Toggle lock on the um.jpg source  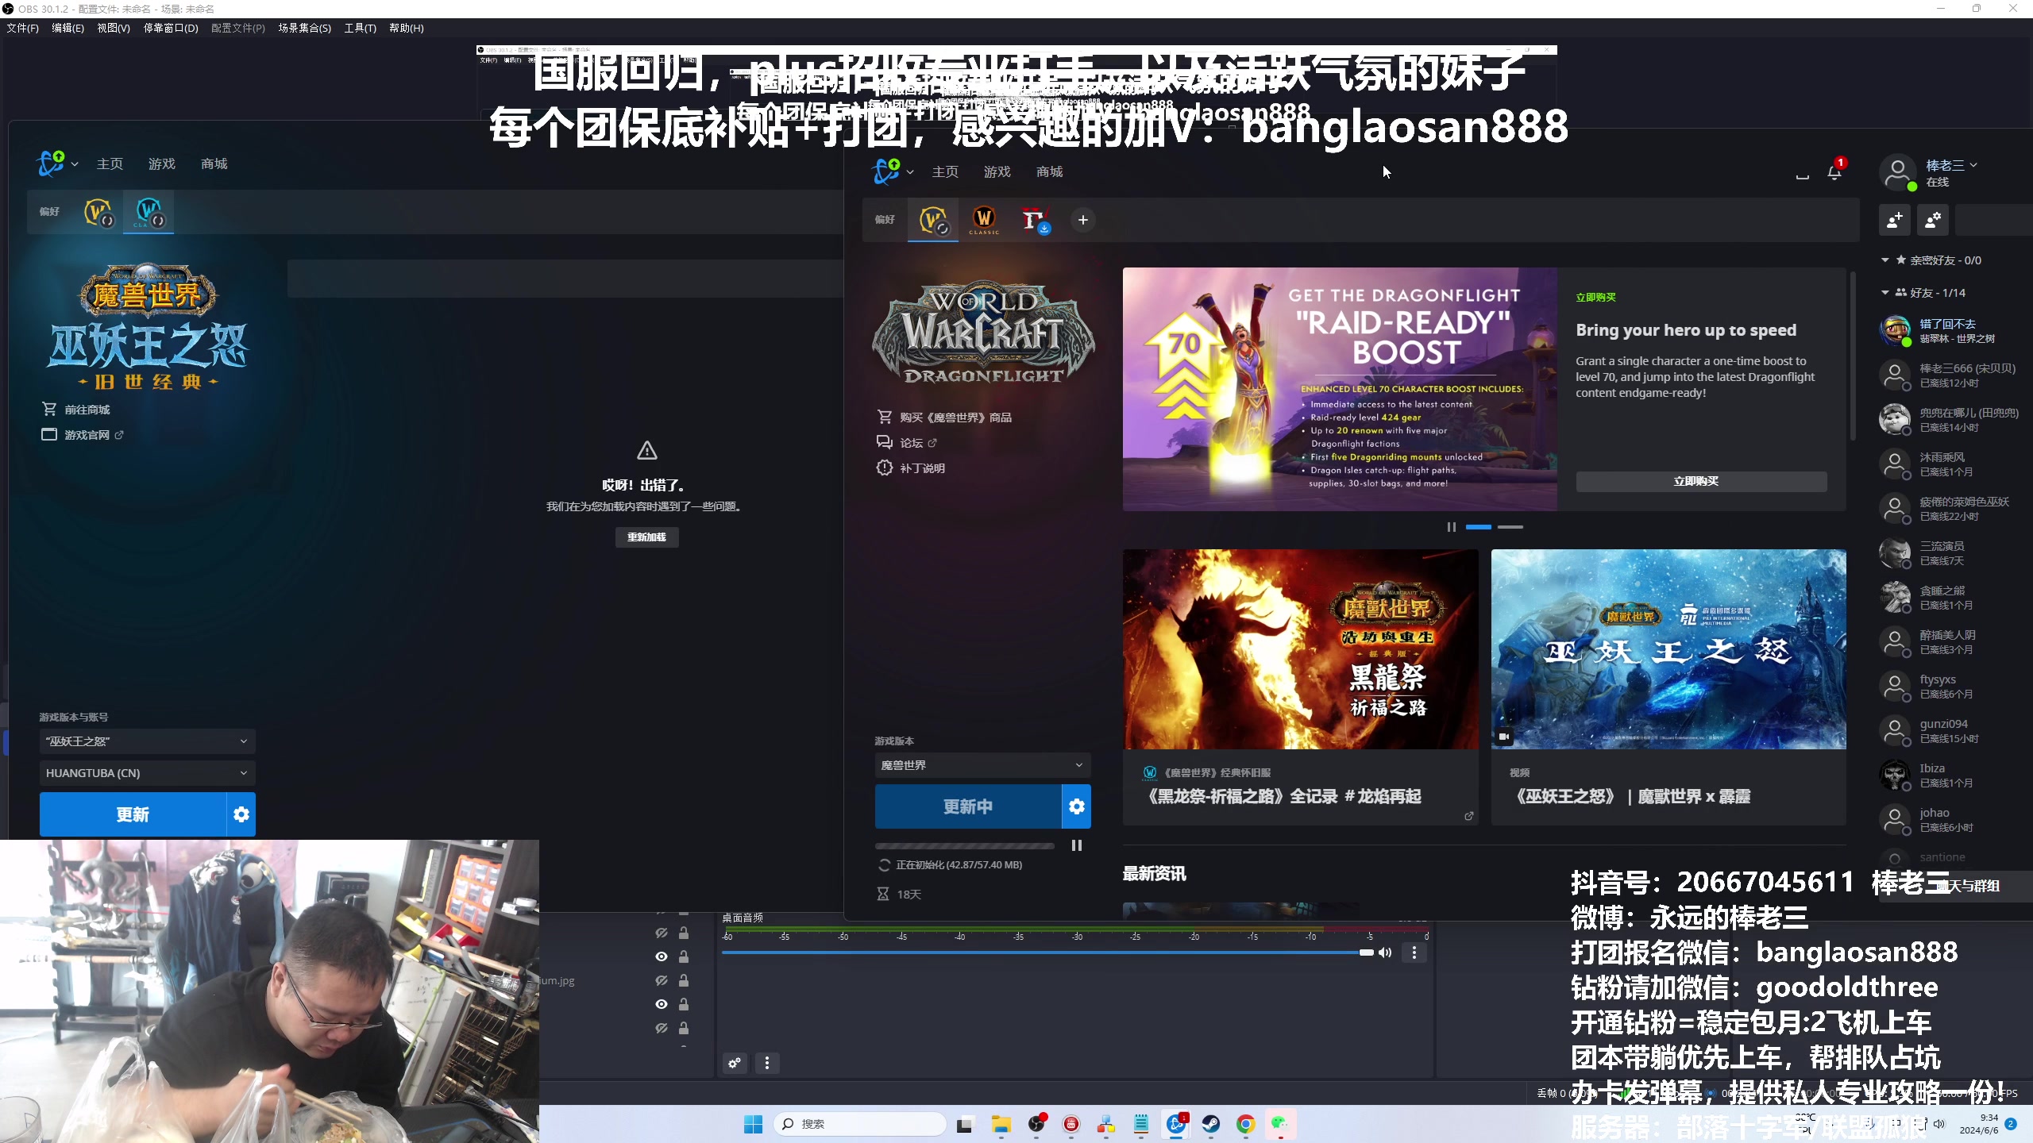coord(684,980)
